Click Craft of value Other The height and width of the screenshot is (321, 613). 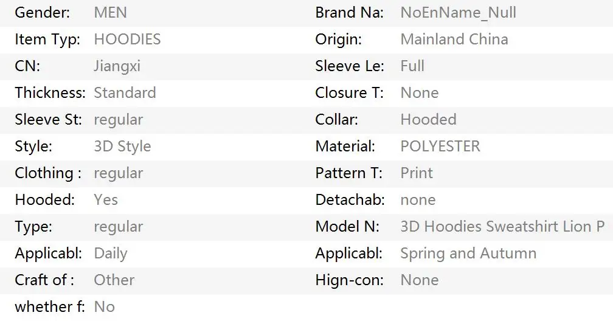pos(114,280)
